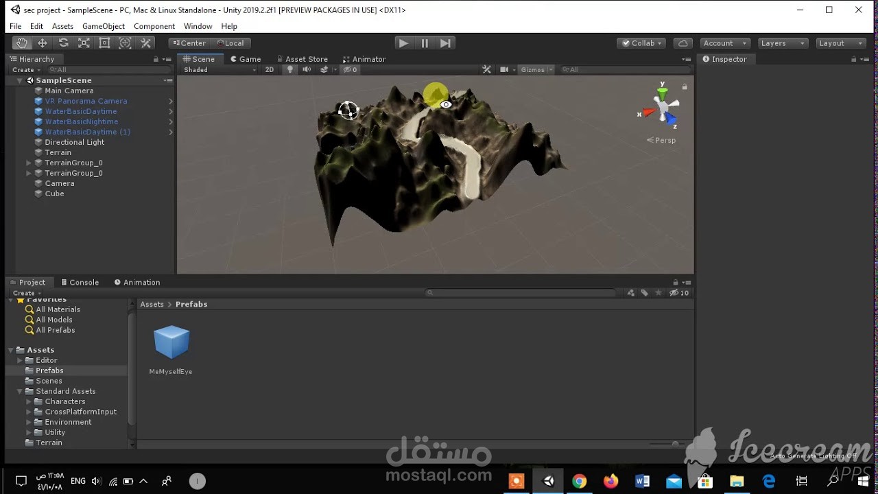This screenshot has height=494, width=878.
Task: Collapse SampleScene in Hierarchy
Action: (20, 80)
